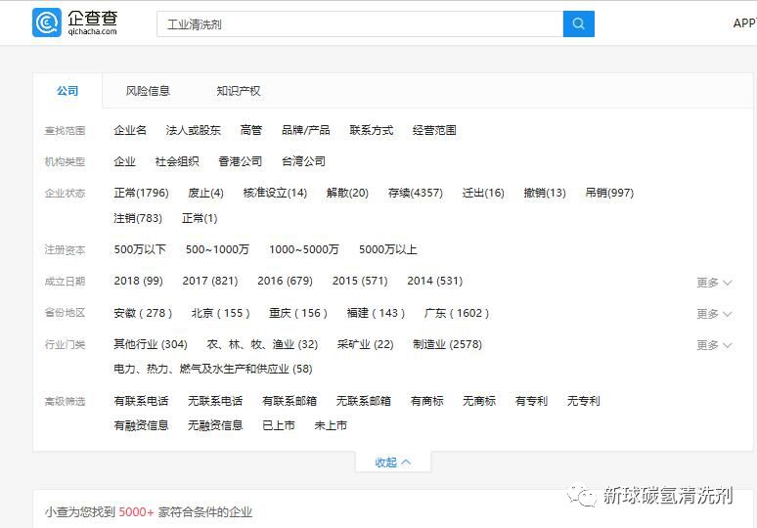Filter by 制造业 (2578) industry

point(447,344)
